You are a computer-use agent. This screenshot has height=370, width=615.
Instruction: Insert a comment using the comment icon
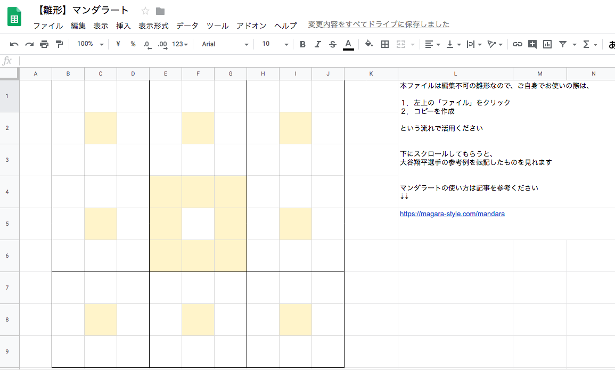coord(532,44)
